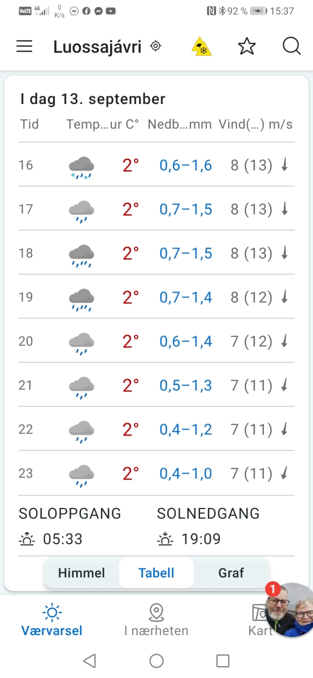The image size is (313, 678).
Task: Open the yellow weather warning icon
Action: coord(202,47)
